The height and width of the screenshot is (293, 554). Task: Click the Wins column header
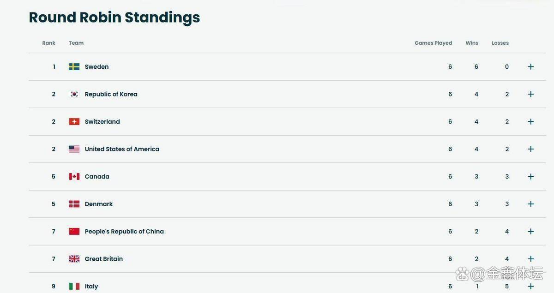(x=472, y=43)
